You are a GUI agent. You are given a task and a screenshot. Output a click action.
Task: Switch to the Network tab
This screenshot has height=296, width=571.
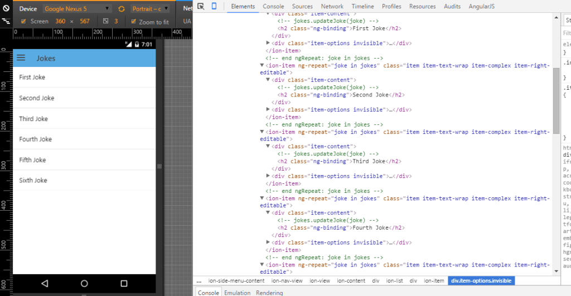[x=332, y=6]
